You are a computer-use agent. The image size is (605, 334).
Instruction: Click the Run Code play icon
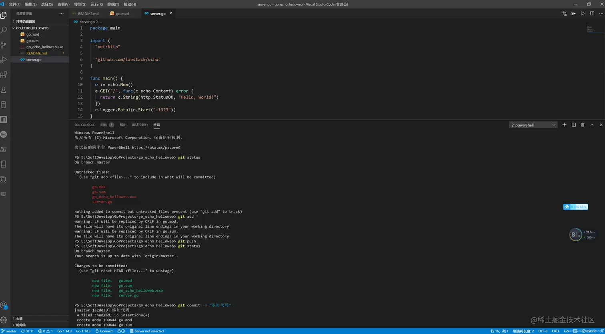pyautogui.click(x=583, y=13)
